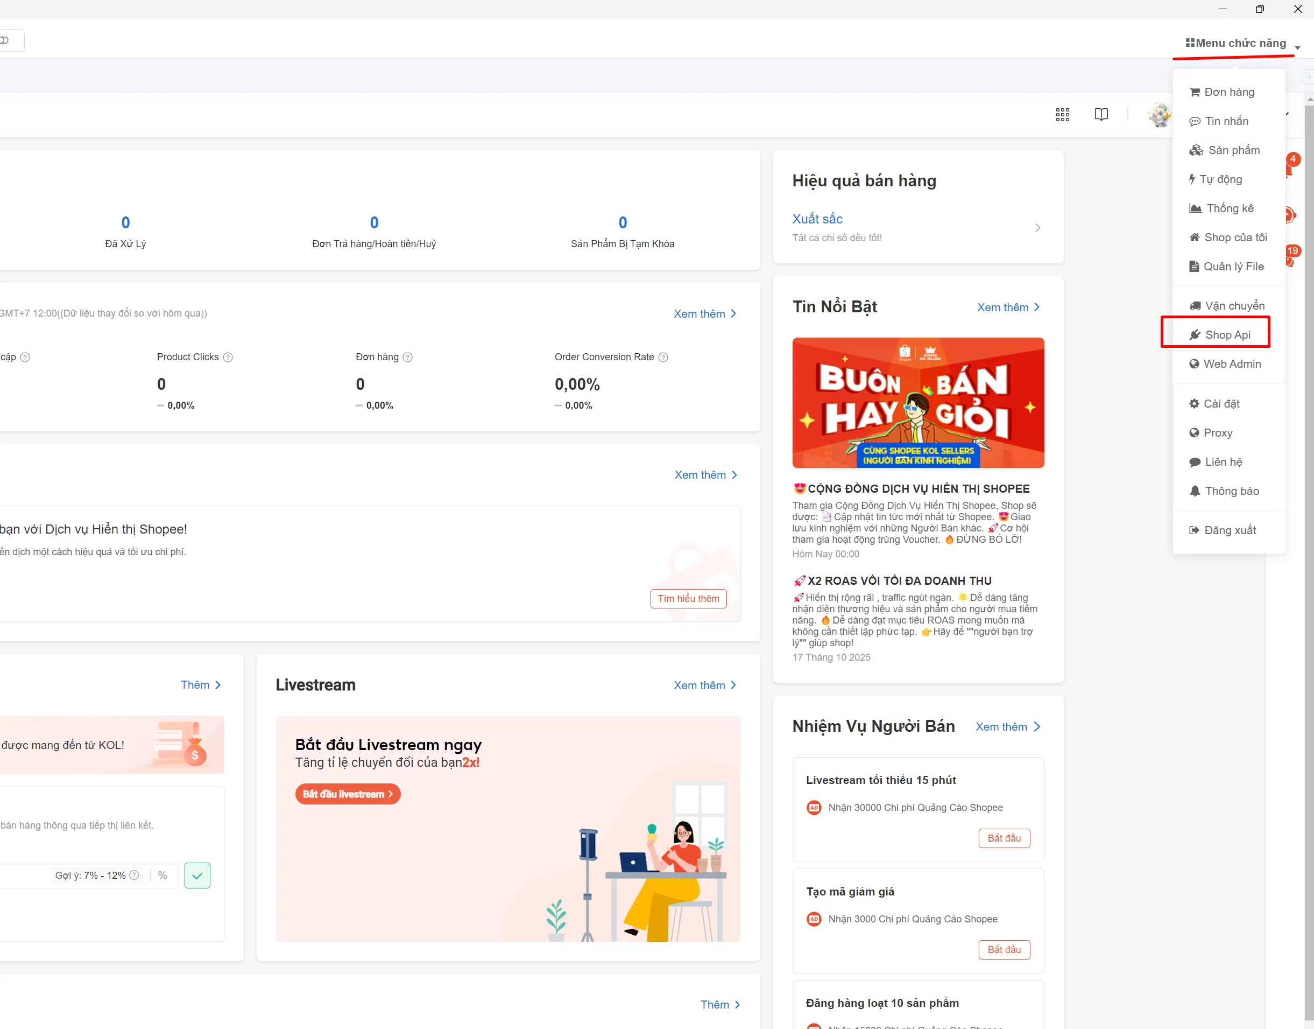Click the Đơn Trả hàng/Hoàn tiền/Huỷ count
This screenshot has width=1314, height=1029.
coord(374,223)
